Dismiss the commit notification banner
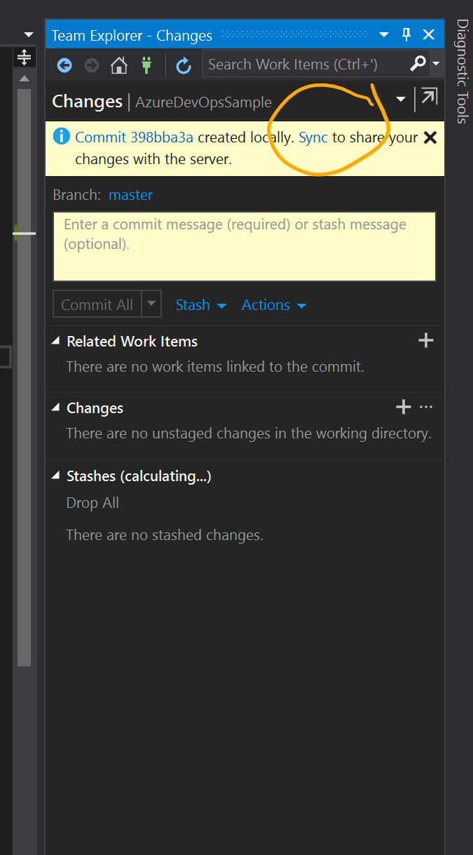Screen dimensions: 473x855 tap(430, 137)
